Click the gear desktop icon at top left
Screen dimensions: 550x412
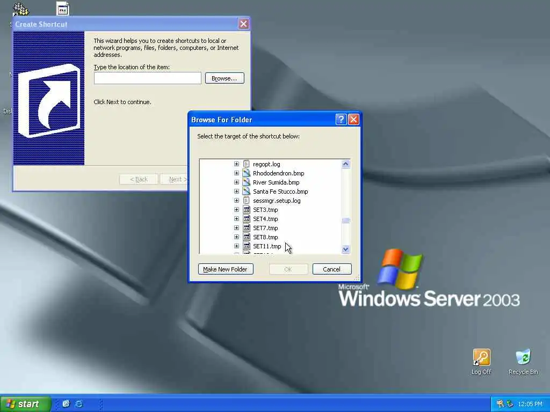tap(21, 9)
